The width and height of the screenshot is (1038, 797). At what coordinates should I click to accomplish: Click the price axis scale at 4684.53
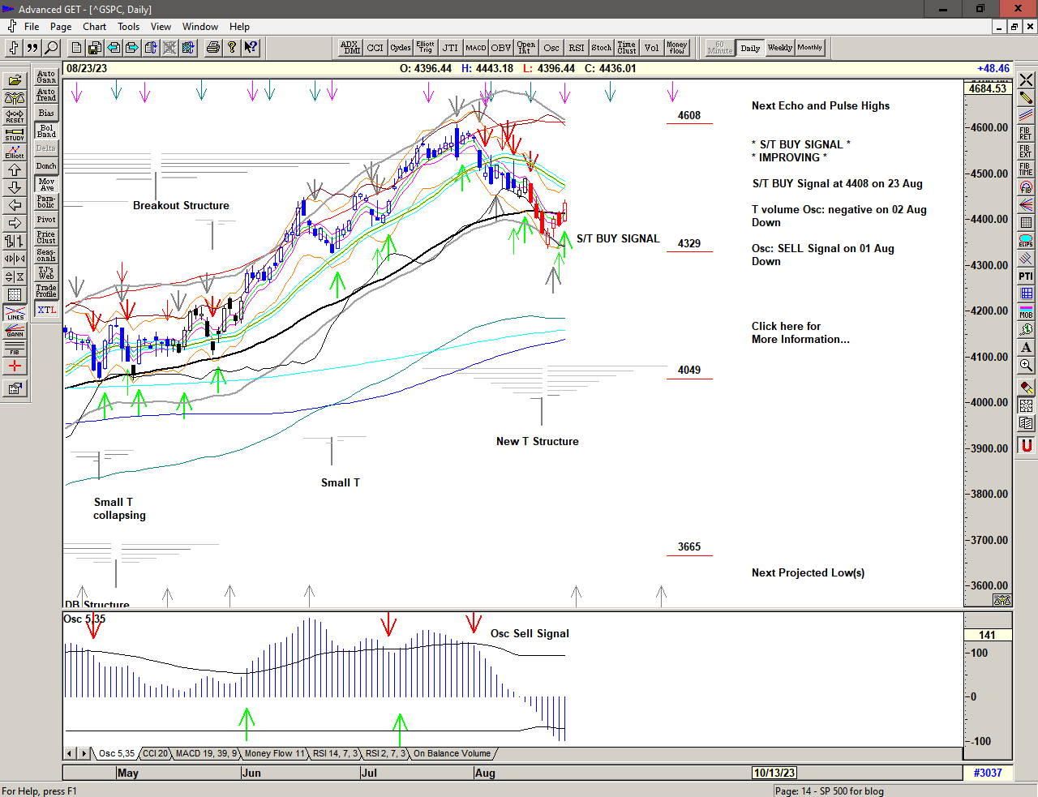(x=987, y=88)
